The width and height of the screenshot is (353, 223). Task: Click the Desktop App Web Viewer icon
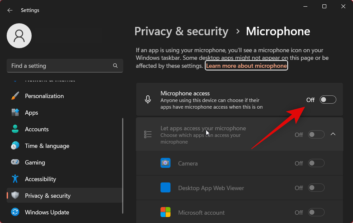(166, 188)
